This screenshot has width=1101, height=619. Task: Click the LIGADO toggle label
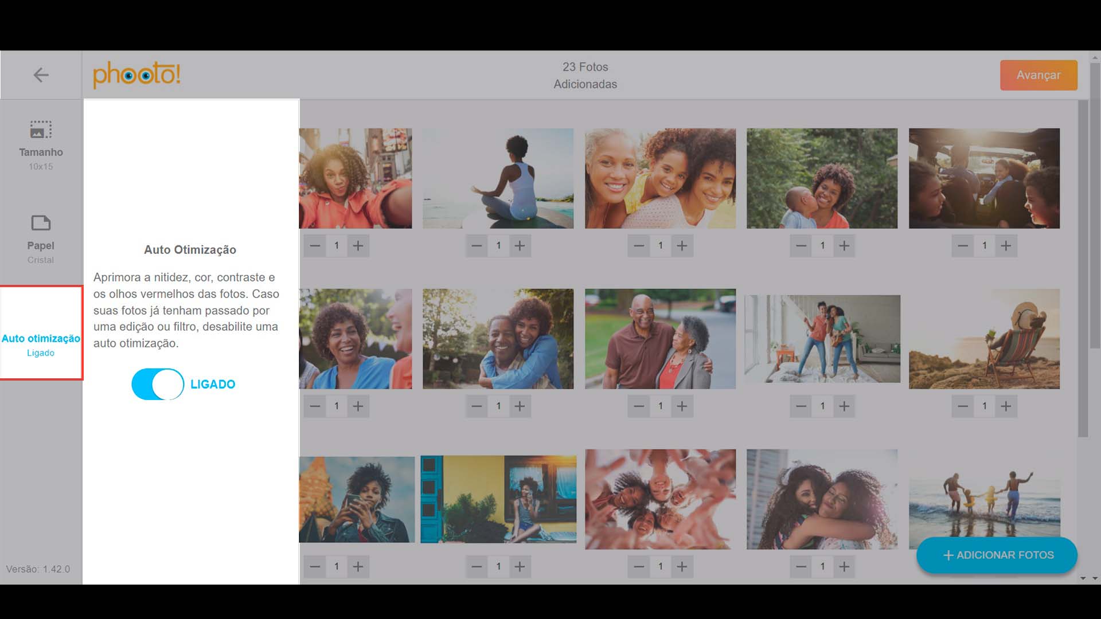(213, 385)
